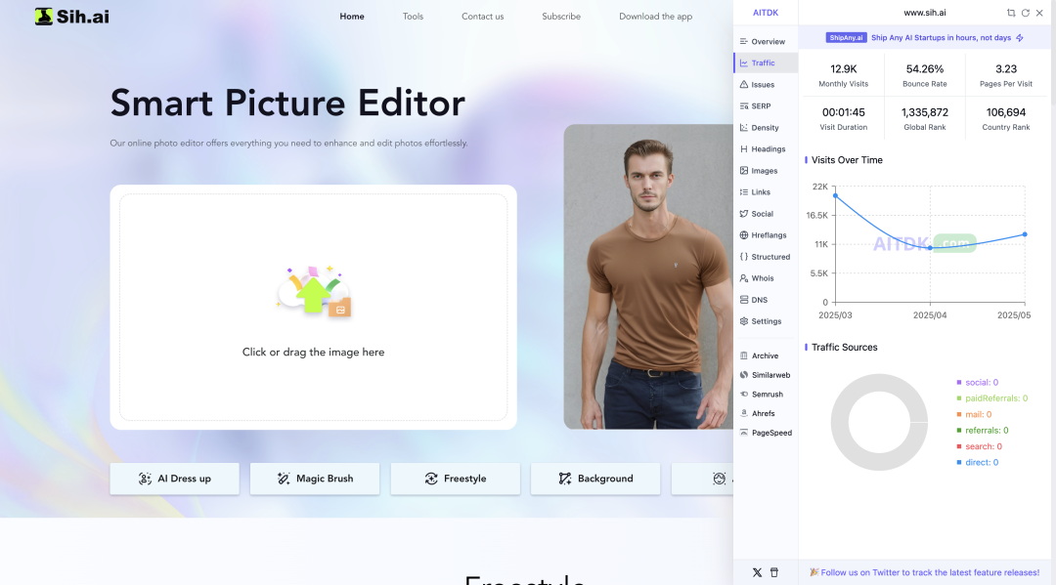Click the Smart Picture Editor heading

tap(287, 103)
